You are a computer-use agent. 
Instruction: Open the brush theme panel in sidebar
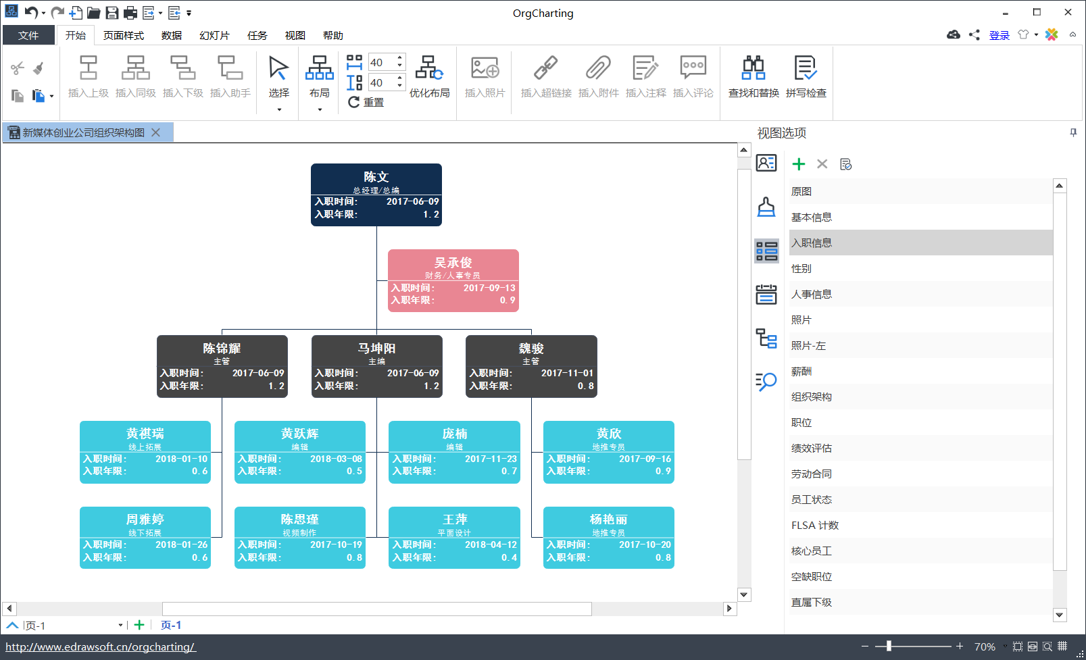click(x=766, y=207)
